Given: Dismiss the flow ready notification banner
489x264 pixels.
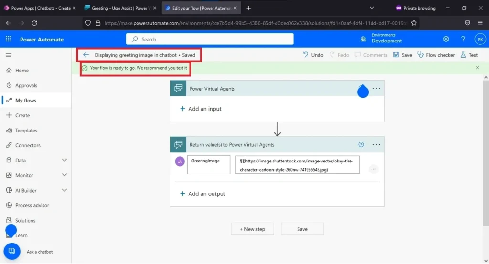Looking at the screenshot, I should pos(478,68).
